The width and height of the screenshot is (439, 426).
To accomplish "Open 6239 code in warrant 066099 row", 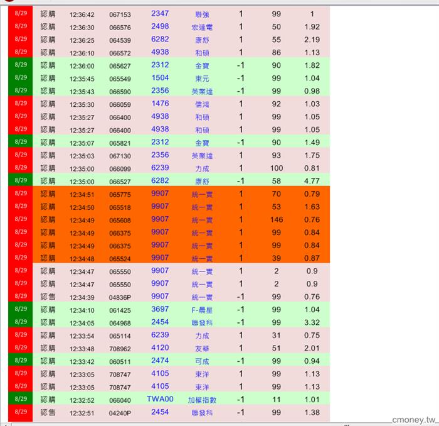I will coord(160,168).
